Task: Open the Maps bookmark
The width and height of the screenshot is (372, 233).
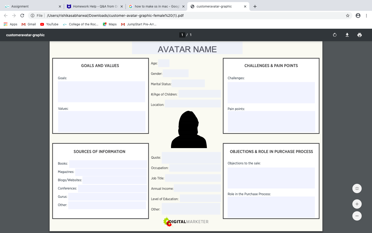Action: tap(110, 24)
